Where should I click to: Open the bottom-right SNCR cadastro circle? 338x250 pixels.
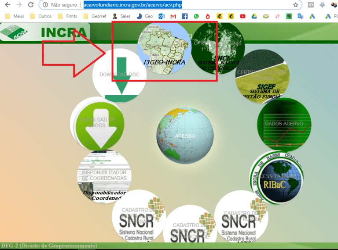(241, 217)
